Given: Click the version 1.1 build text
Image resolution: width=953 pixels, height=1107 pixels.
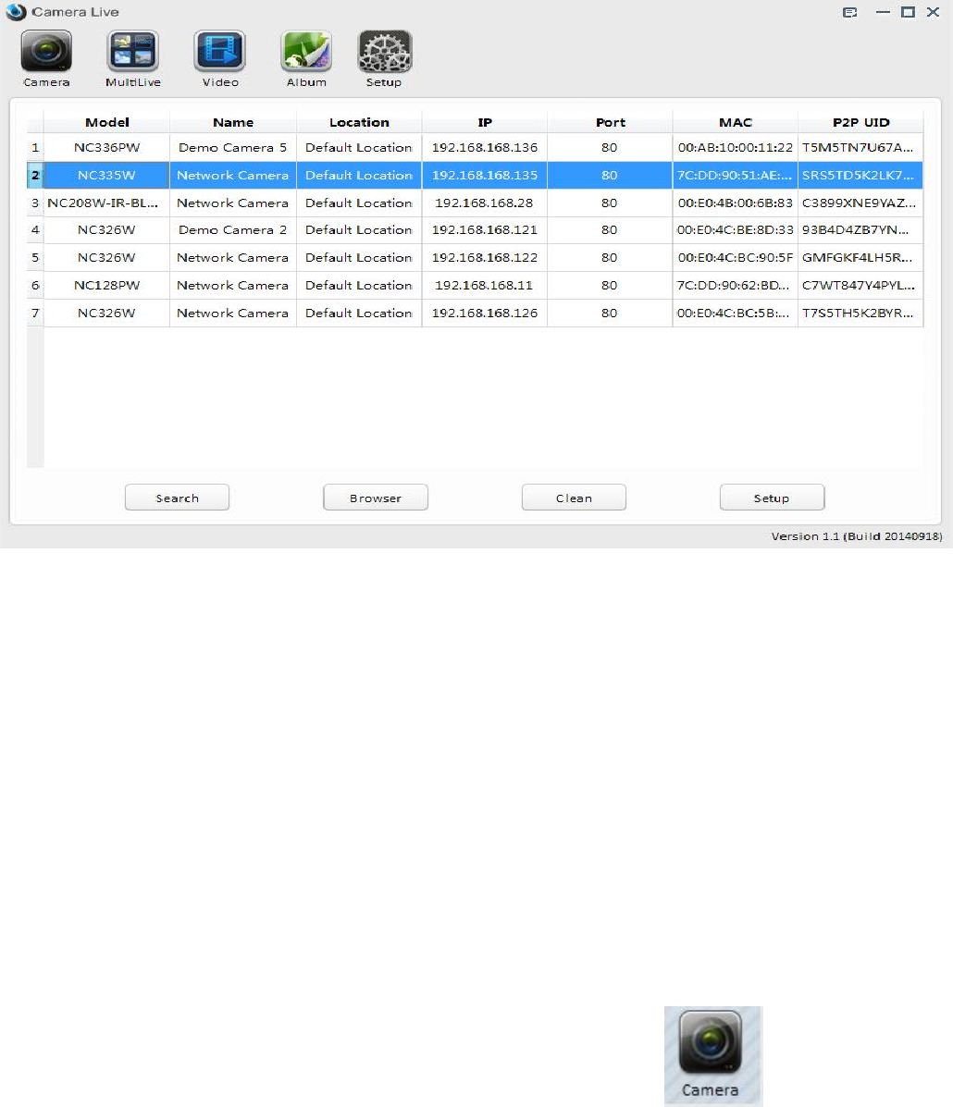Looking at the screenshot, I should (x=856, y=536).
